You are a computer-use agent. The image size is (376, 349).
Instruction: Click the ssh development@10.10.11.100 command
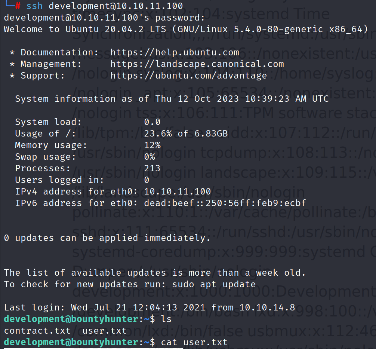tap(104, 6)
